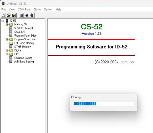Open the File menu
Screen dimensions: 153x133
(4, 9)
